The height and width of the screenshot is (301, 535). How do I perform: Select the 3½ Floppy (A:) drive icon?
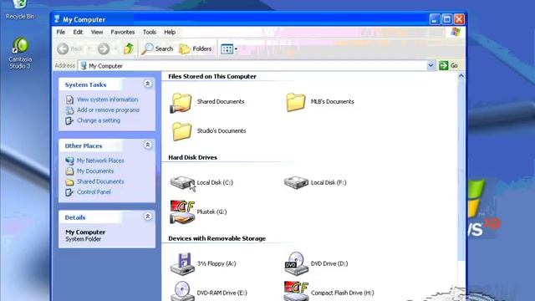(x=182, y=263)
